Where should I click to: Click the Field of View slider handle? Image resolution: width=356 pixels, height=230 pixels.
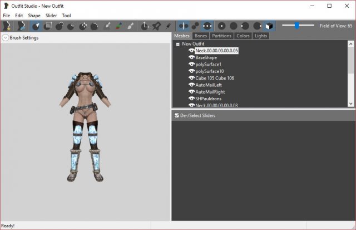[297, 25]
